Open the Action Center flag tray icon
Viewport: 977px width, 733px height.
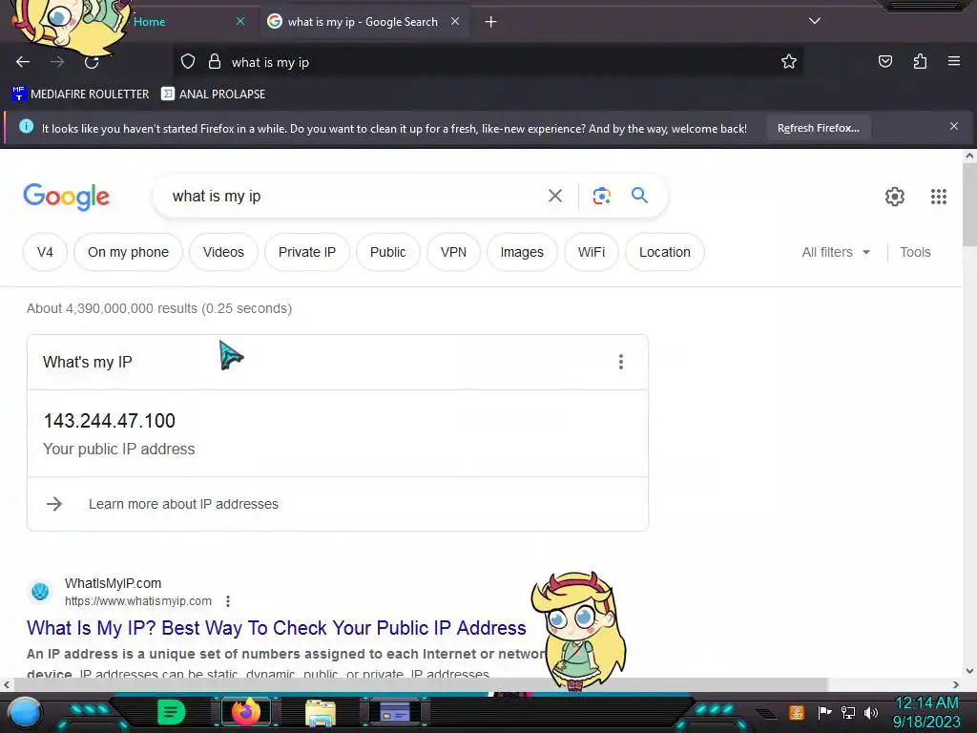(x=824, y=712)
